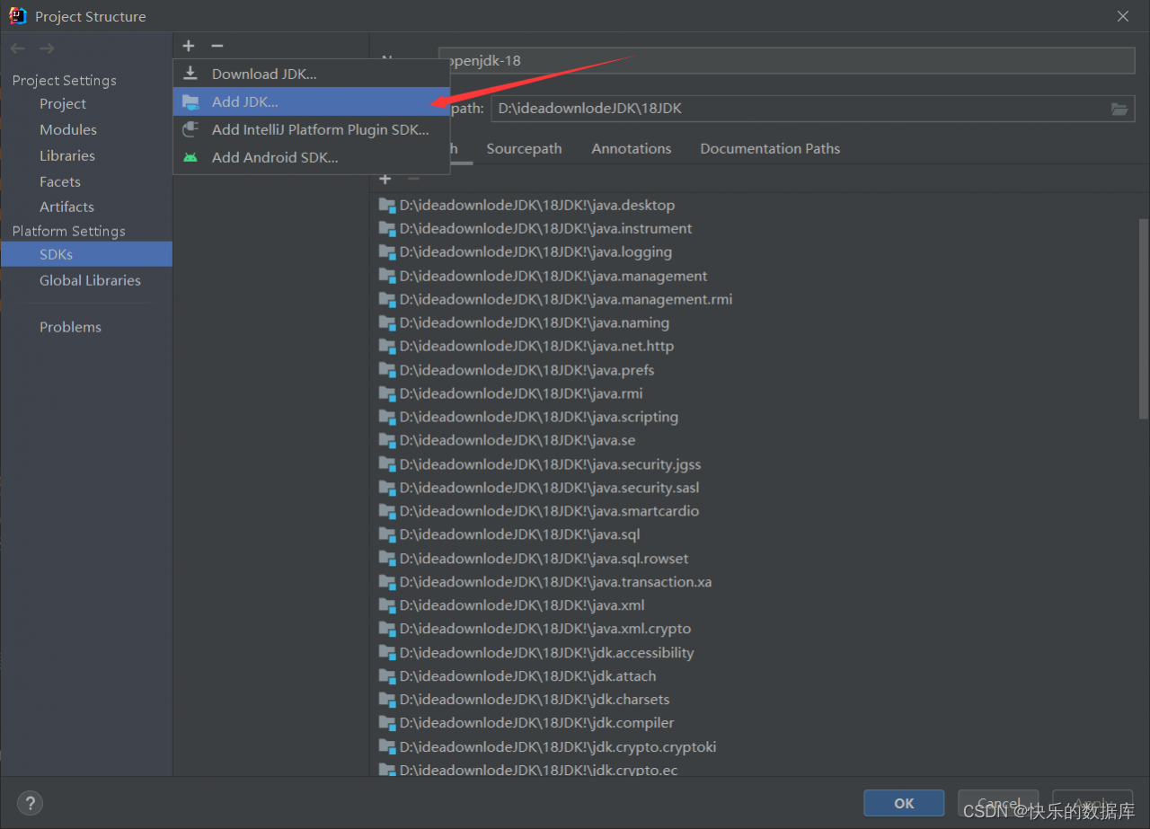Select the java.scripting classpath row
The width and height of the screenshot is (1150, 829).
tap(755, 417)
